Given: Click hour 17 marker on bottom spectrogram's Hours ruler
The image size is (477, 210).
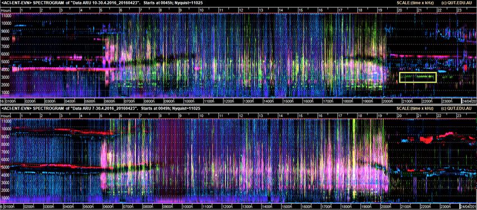Looking at the screenshot, I should click(340, 116).
